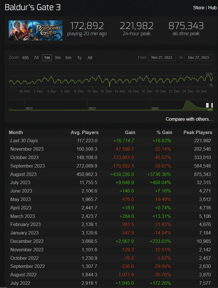Grab the right navigator range handle

pos(212,105)
